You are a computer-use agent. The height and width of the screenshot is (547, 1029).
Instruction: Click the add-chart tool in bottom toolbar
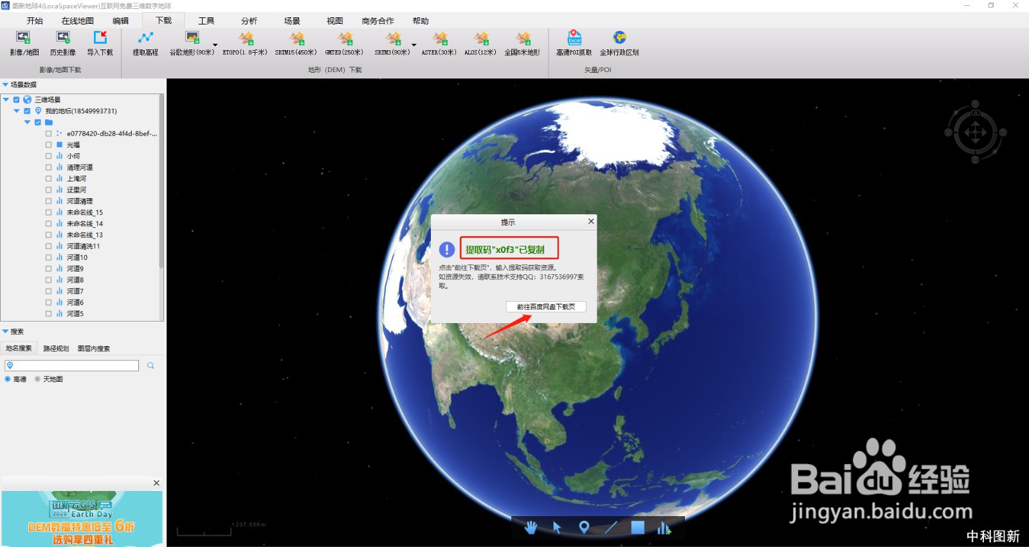tap(664, 528)
